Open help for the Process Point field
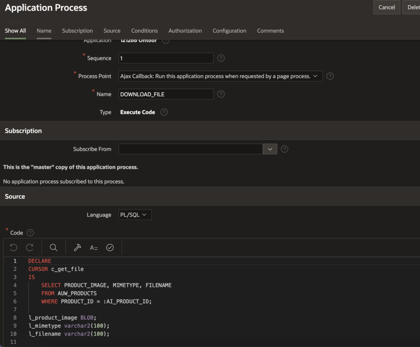Image resolution: width=420 pixels, height=347 pixels. point(330,76)
